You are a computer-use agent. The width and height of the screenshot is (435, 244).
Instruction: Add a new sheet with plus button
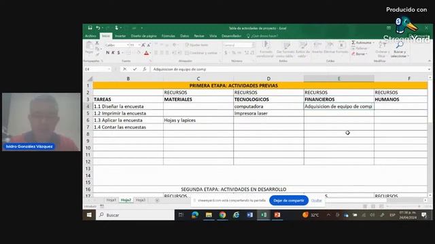tap(157, 201)
